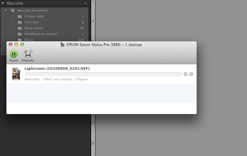The width and height of the screenshot is (247, 156).
Task: Collapse the Raccolte dinamiche group
Action: pyautogui.click(x=6, y=11)
